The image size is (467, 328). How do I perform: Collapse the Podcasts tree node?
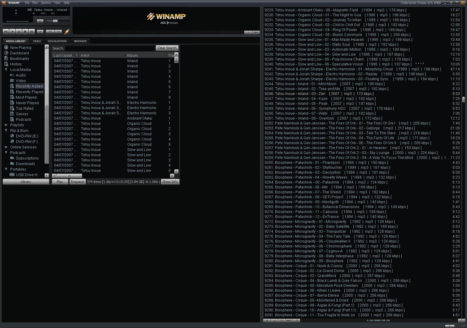coord(6,153)
